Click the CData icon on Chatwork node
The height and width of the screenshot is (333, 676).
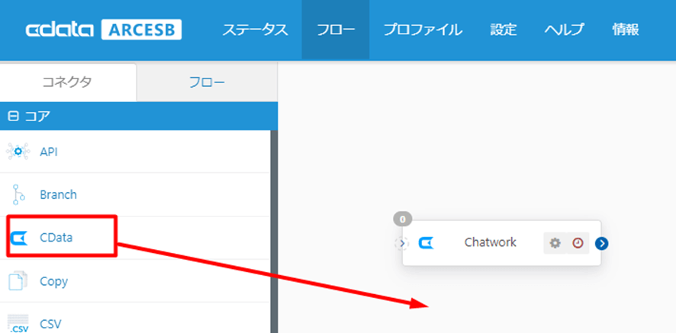tap(427, 243)
